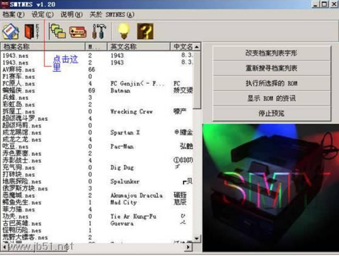Click the hammer and screwdriver tools icon
The width and height of the screenshot is (339, 256).
pos(99,32)
